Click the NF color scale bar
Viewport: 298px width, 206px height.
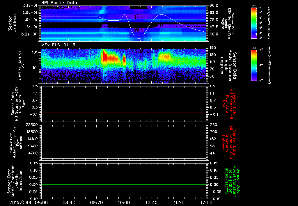(254, 23)
